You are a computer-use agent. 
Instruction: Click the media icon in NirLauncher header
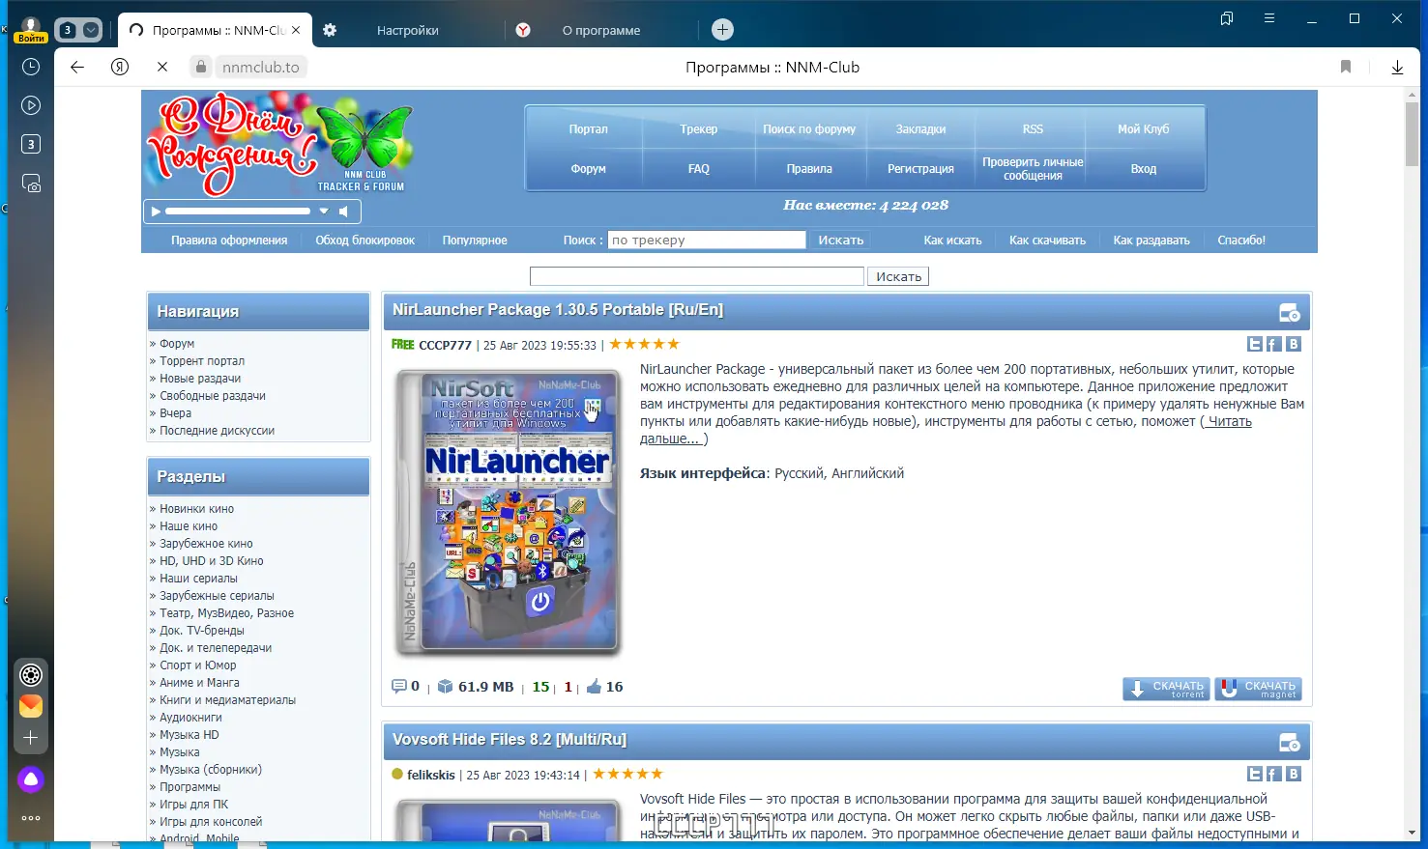(x=1290, y=313)
